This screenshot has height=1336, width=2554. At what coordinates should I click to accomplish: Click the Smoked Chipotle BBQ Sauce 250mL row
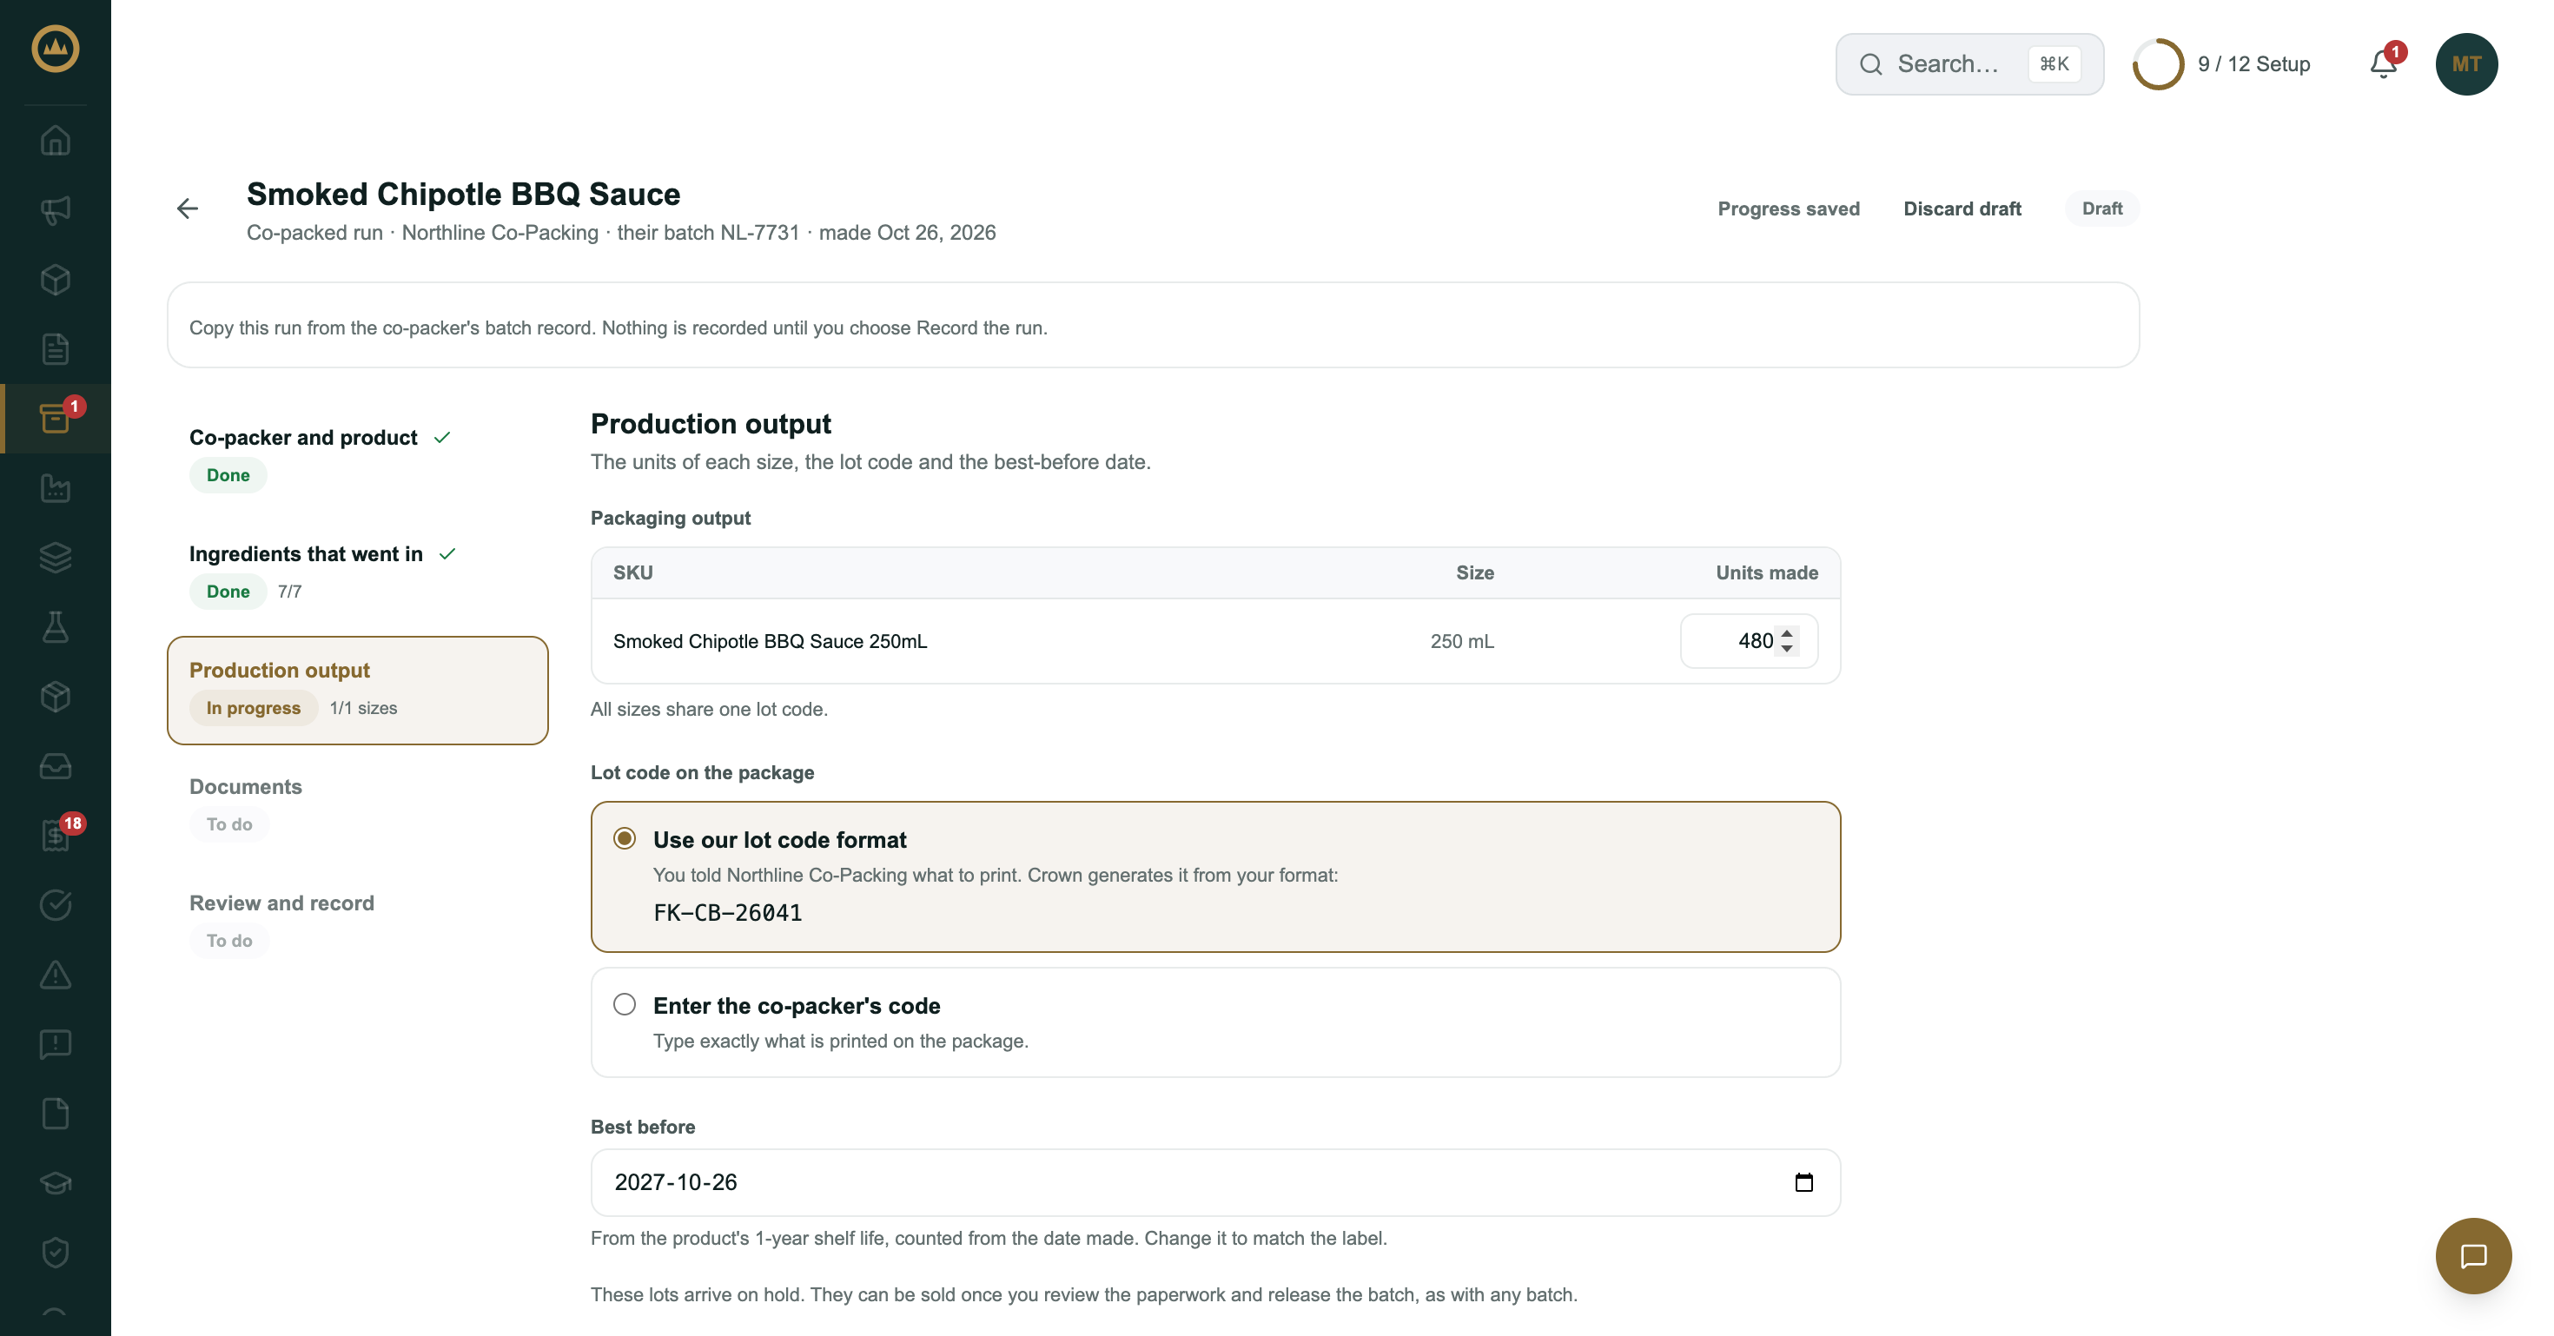(1215, 641)
